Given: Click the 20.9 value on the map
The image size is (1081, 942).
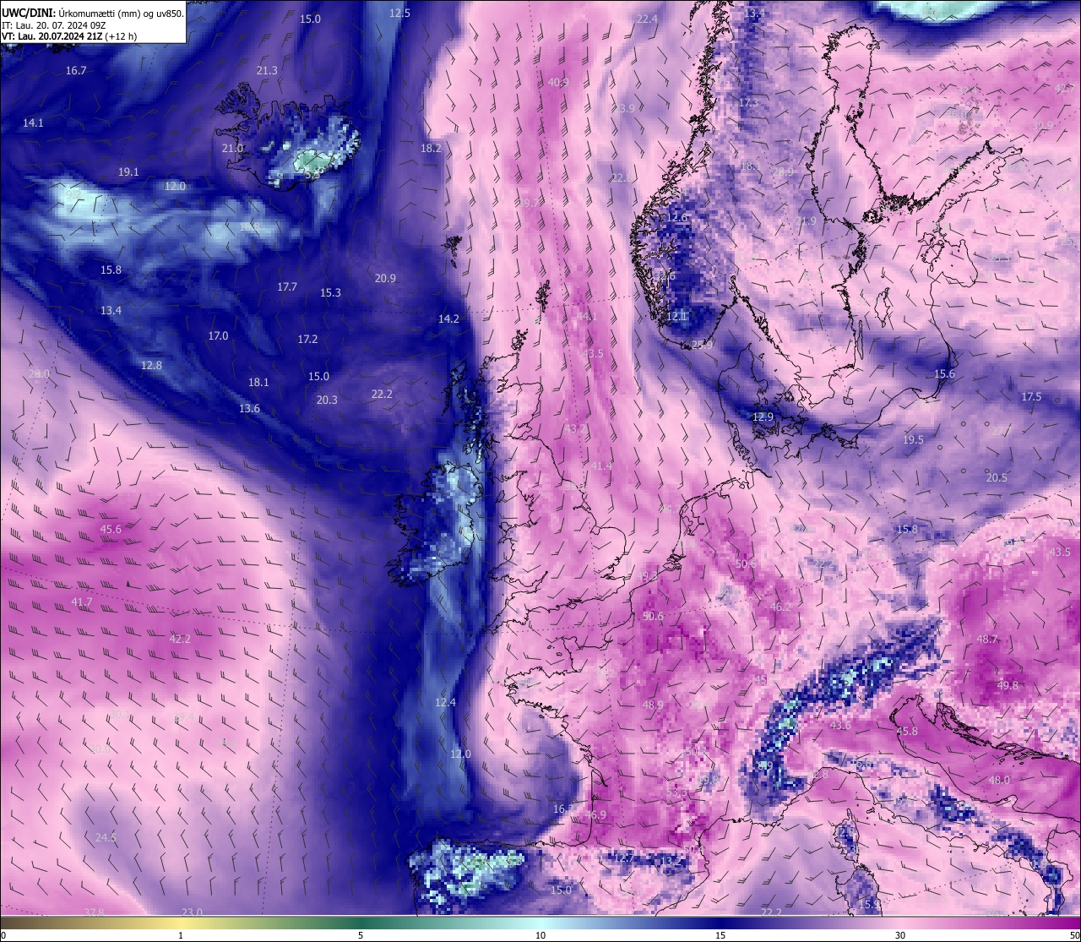Looking at the screenshot, I should coord(385,278).
